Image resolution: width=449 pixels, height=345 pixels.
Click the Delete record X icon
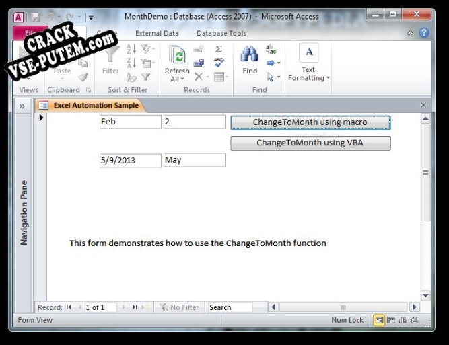[199, 77]
